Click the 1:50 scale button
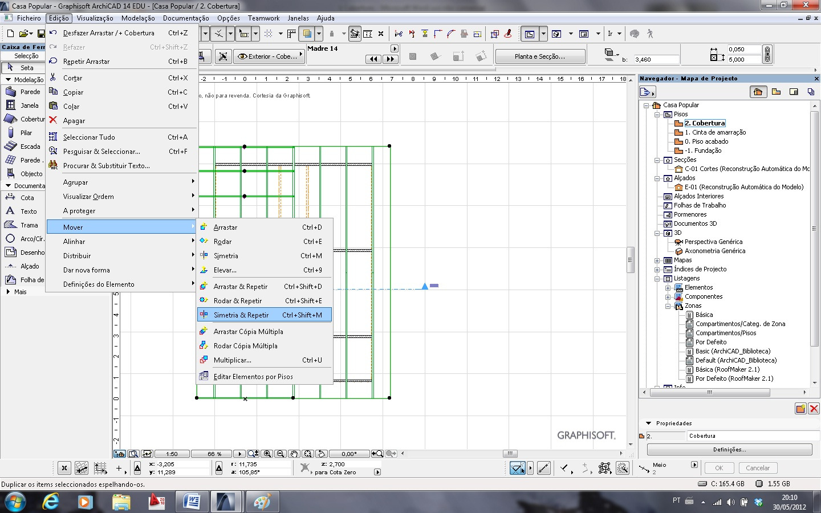This screenshot has width=821, height=513. (172, 454)
